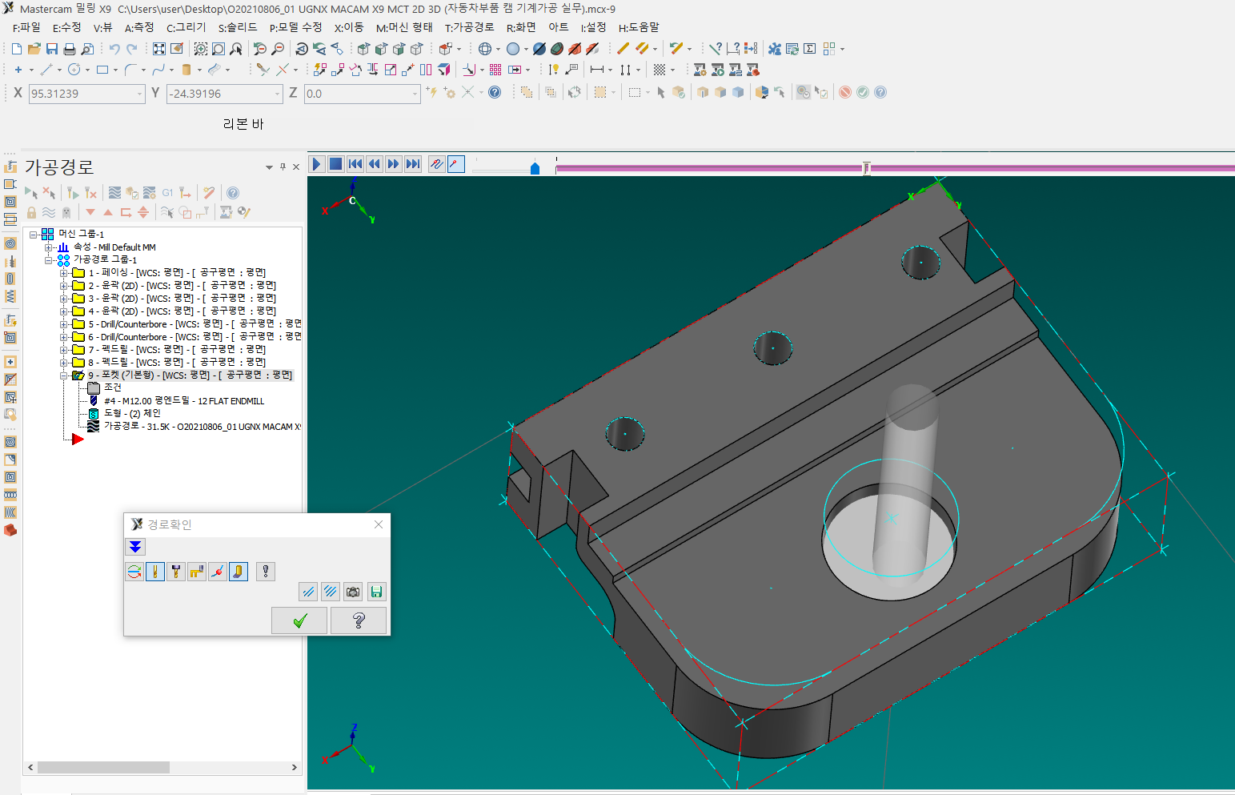Play the backplot simulation

(317, 164)
